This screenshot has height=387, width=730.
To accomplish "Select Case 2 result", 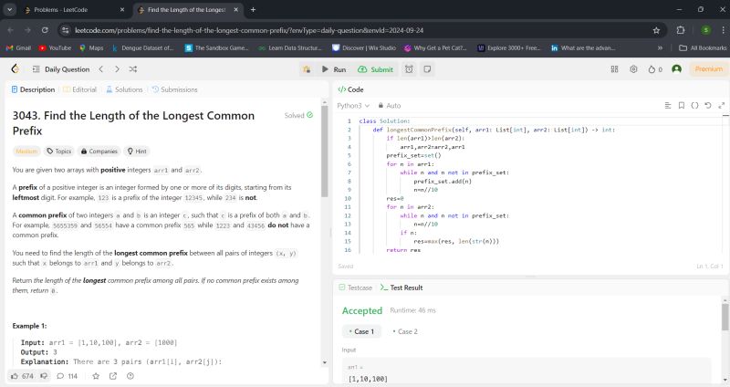I will [405, 331].
